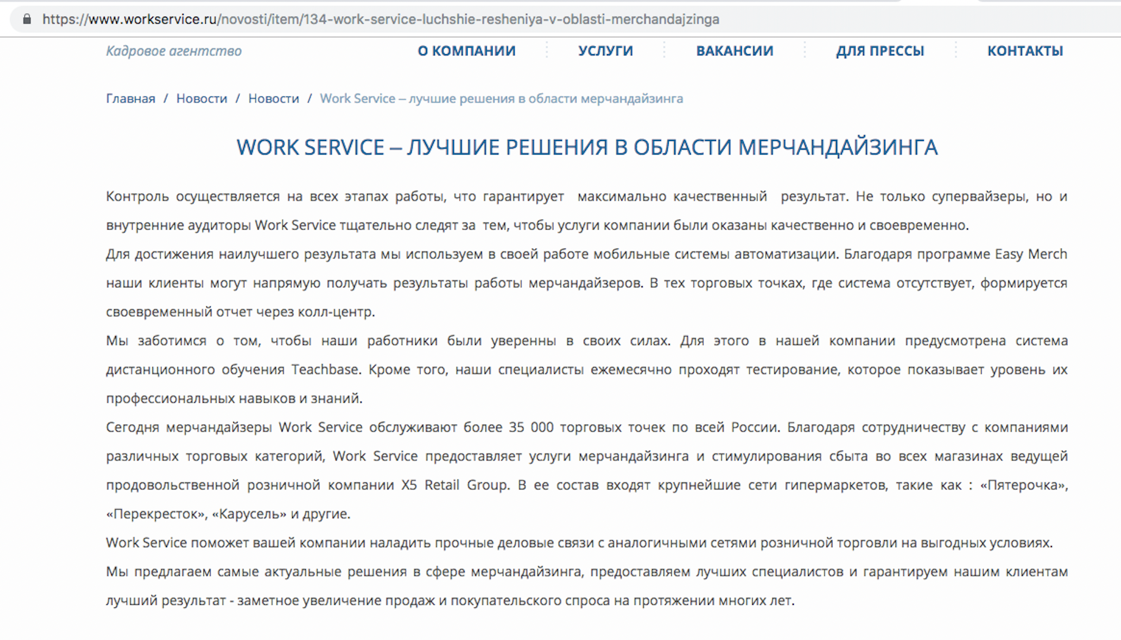Image resolution: width=1121 pixels, height=640 pixels.
Task: Open the ДЛЯ ПРЕССЫ menu item
Action: point(880,51)
